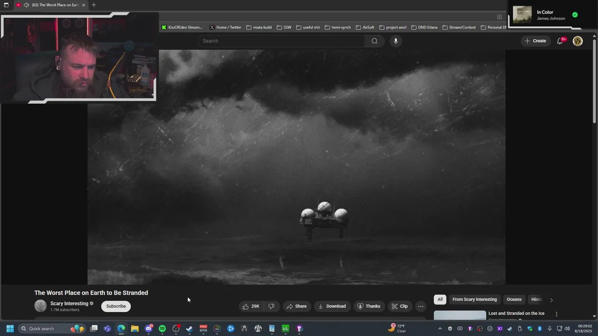Screen dimensions: 598x336
Task: Switch to The Worst Place on Earth tab
Action: (x=50, y=5)
